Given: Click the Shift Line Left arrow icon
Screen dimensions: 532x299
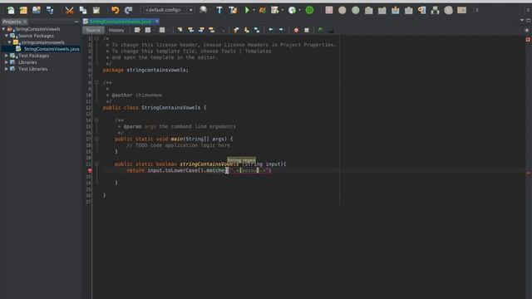Looking at the screenshot, I should pyautogui.click(x=271, y=30).
